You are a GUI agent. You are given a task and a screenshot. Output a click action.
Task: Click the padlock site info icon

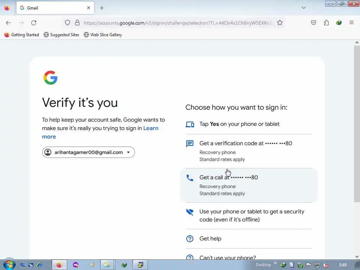coord(77,22)
